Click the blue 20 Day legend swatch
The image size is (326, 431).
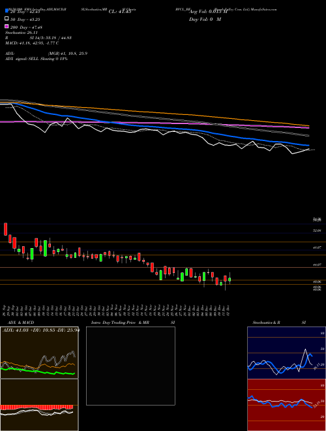[7, 11]
